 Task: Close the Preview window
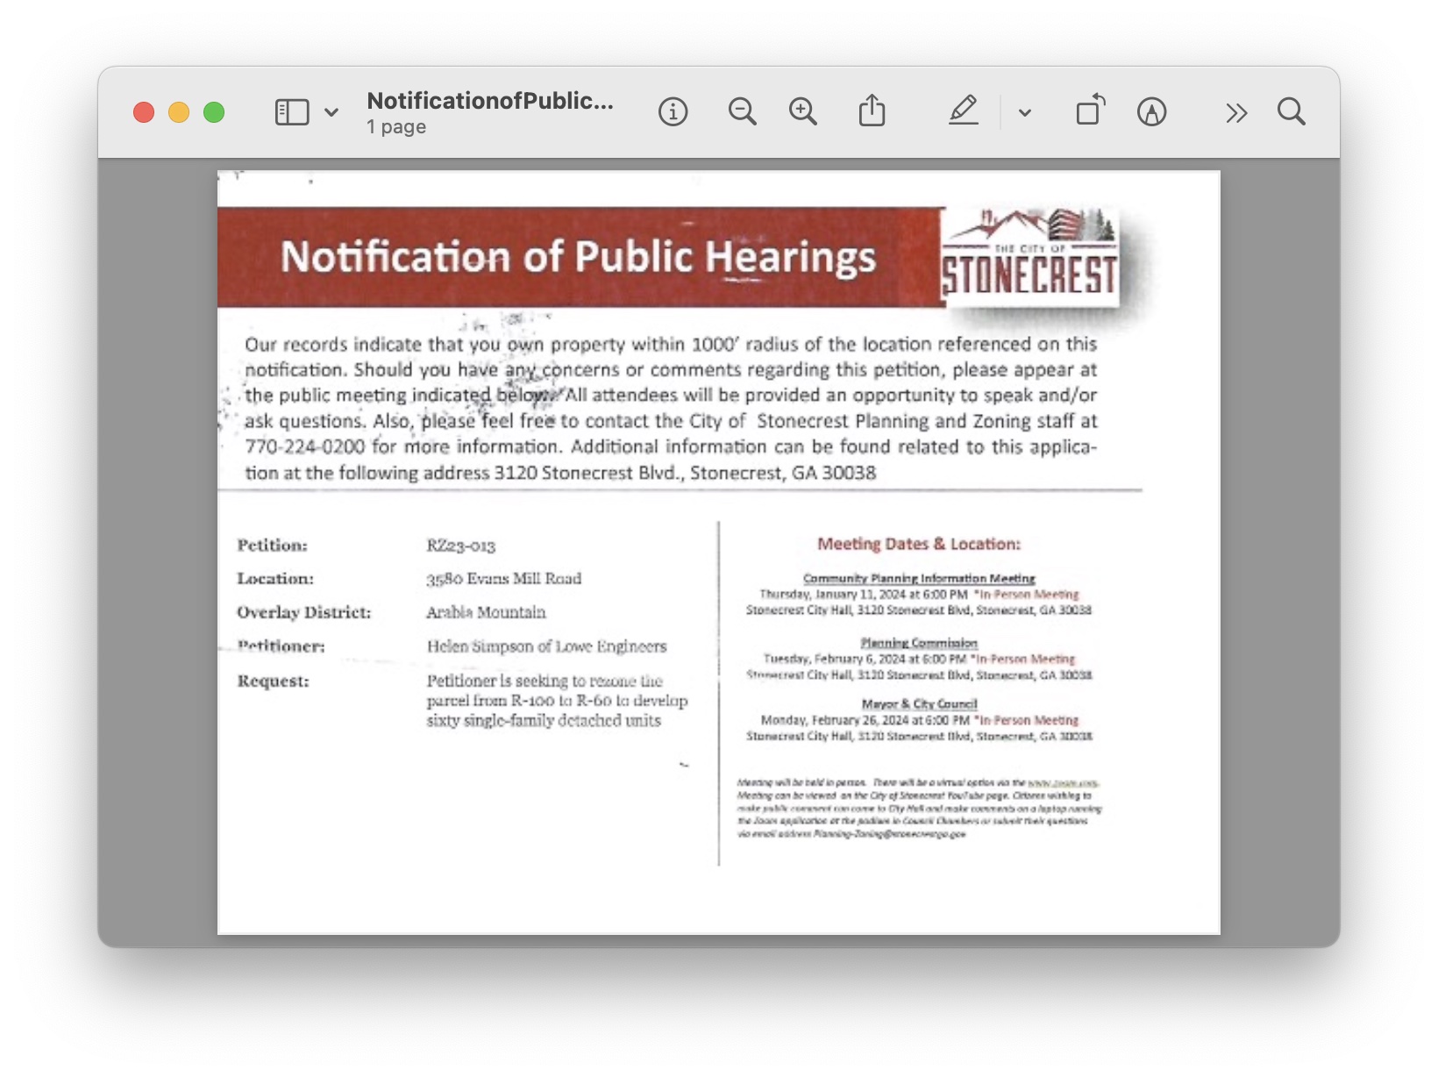[144, 112]
